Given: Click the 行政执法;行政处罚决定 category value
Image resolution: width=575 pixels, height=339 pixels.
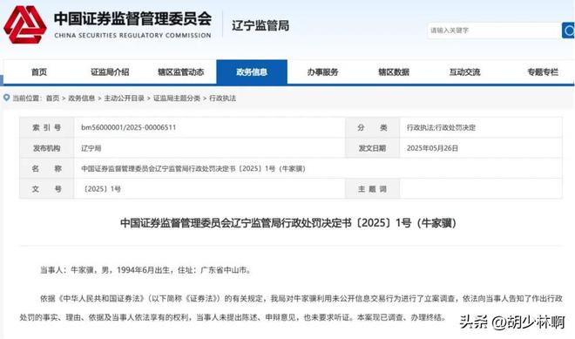Looking at the screenshot, I should [441, 127].
